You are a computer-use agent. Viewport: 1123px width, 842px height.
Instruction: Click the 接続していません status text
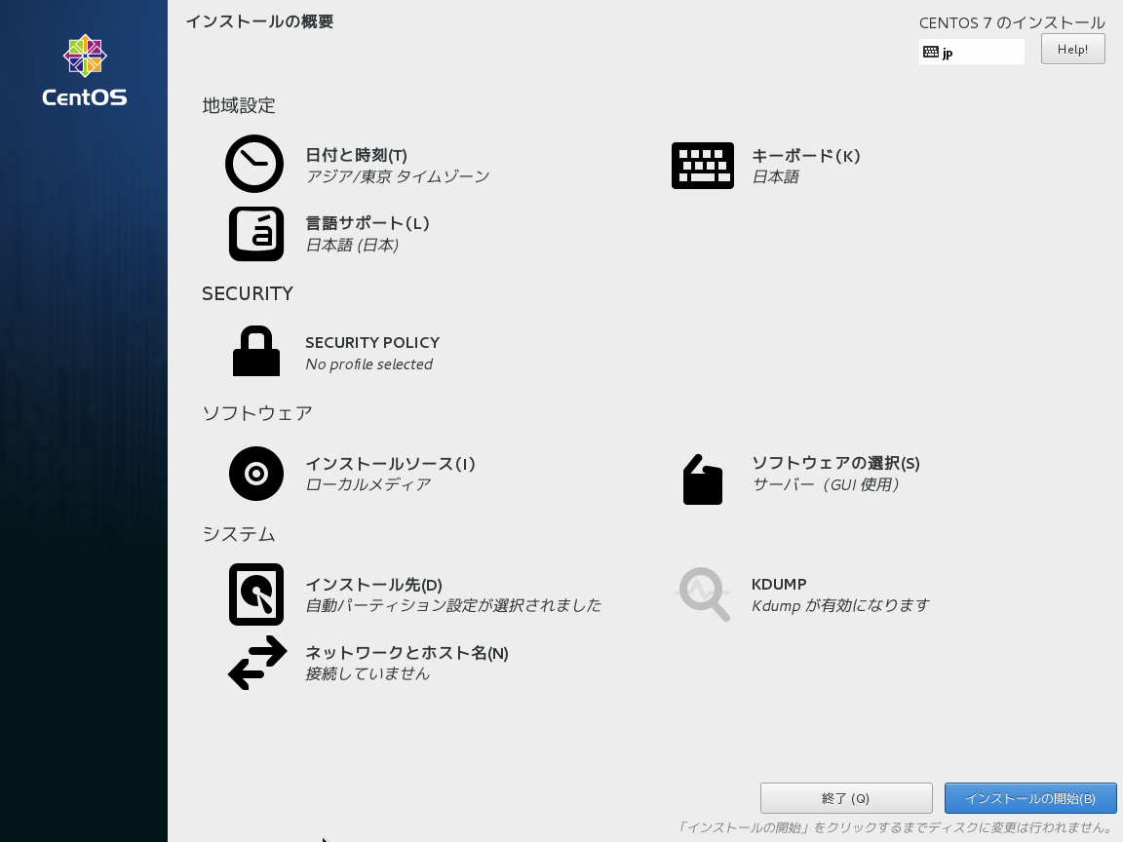tap(368, 673)
